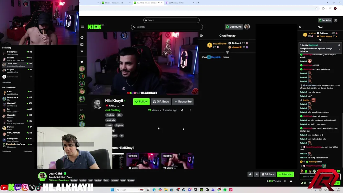The height and width of the screenshot is (193, 343).
Task: Open Suspendas channel in Following
Action: point(17,53)
